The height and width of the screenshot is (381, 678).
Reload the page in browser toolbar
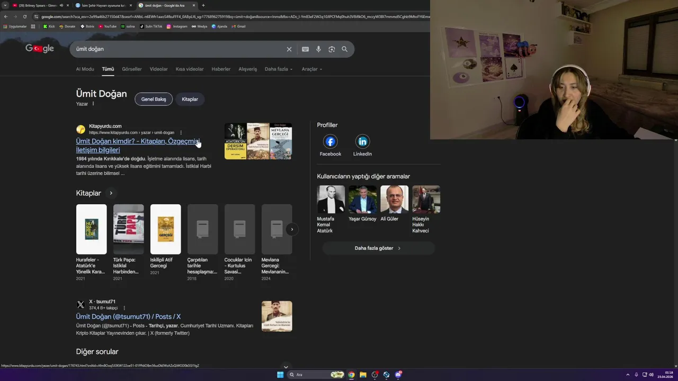pyautogui.click(x=25, y=16)
